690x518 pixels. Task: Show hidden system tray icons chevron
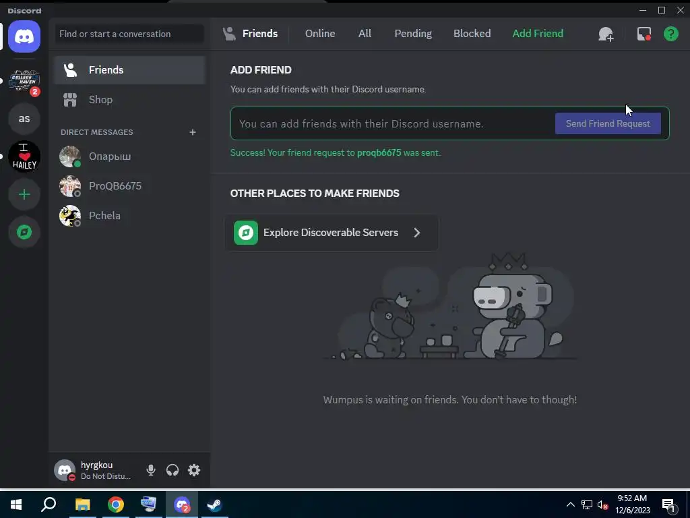[570, 505]
